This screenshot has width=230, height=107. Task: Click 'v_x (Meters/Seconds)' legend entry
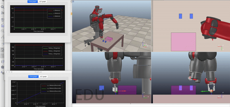point(51,85)
